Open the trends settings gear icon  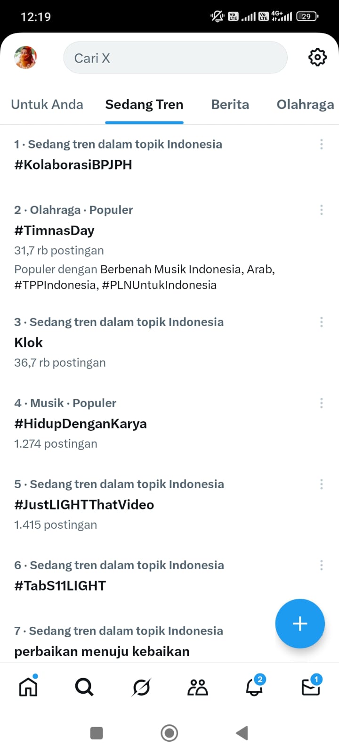pyautogui.click(x=317, y=57)
